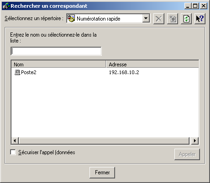The image size is (210, 183).
Task: Click the refresh directory icon
Action: [186, 19]
